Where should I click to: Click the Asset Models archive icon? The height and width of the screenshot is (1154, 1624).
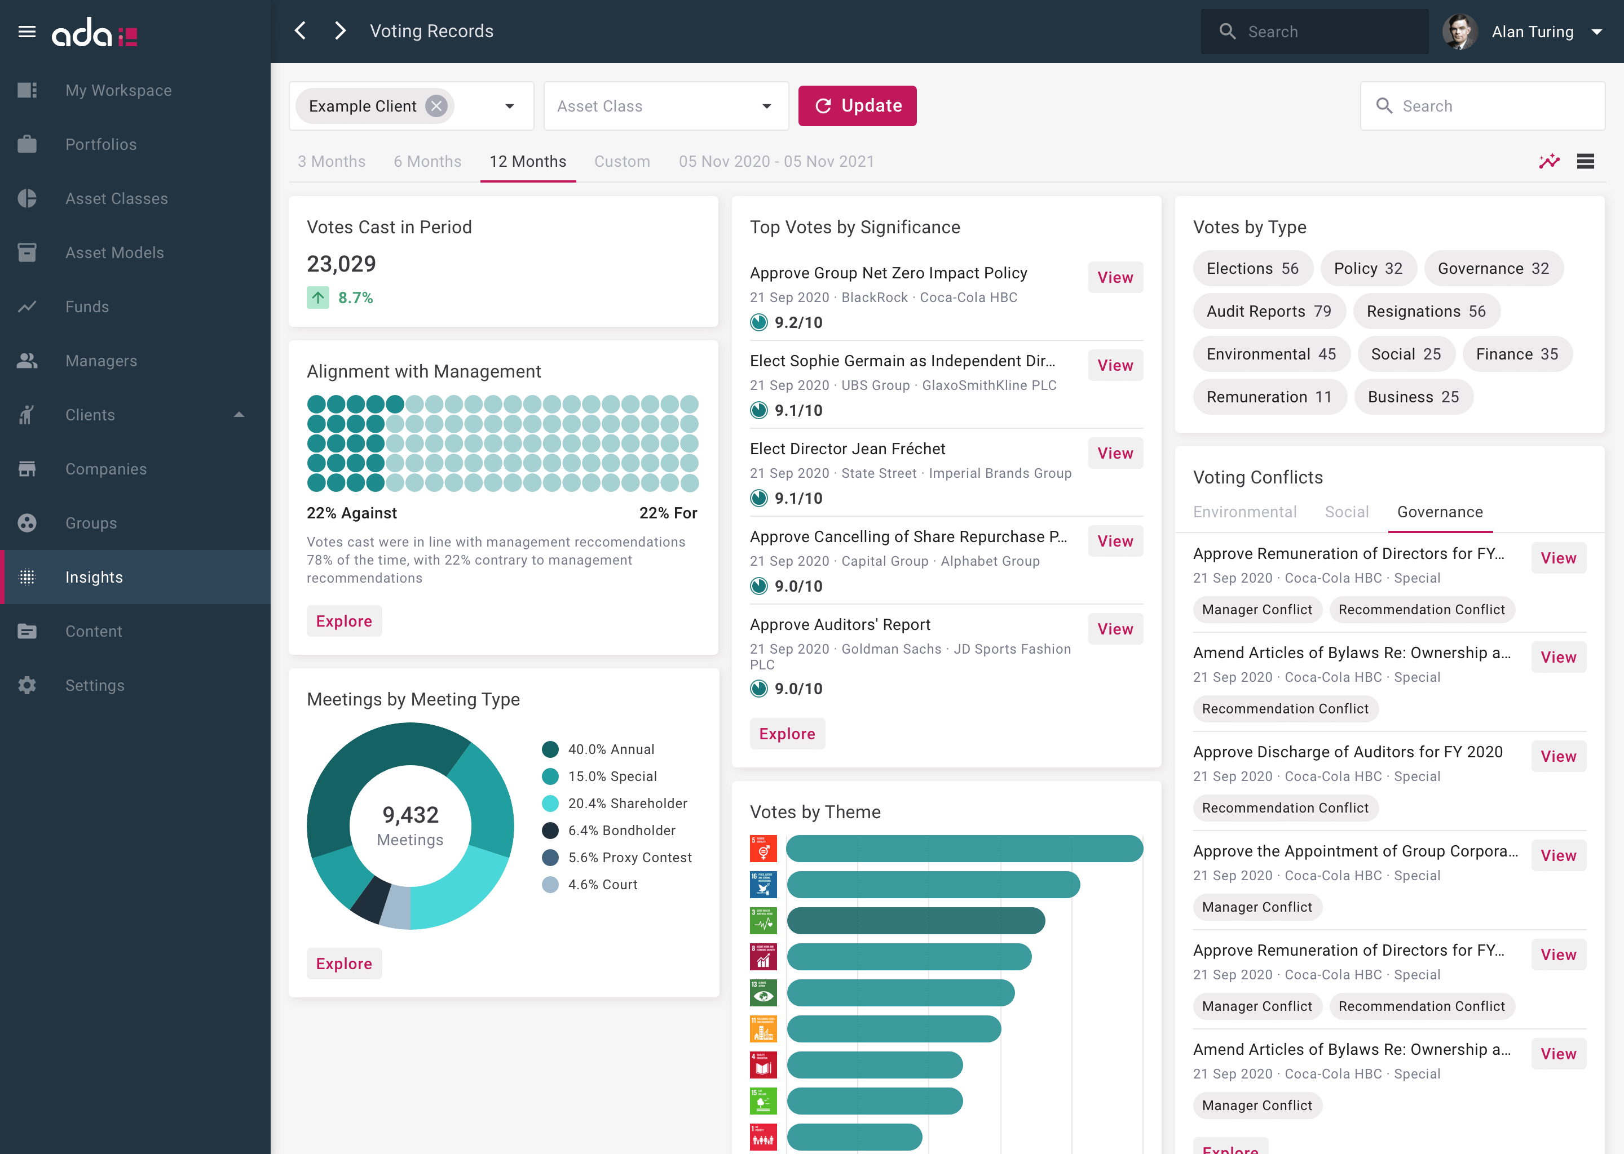coord(27,252)
